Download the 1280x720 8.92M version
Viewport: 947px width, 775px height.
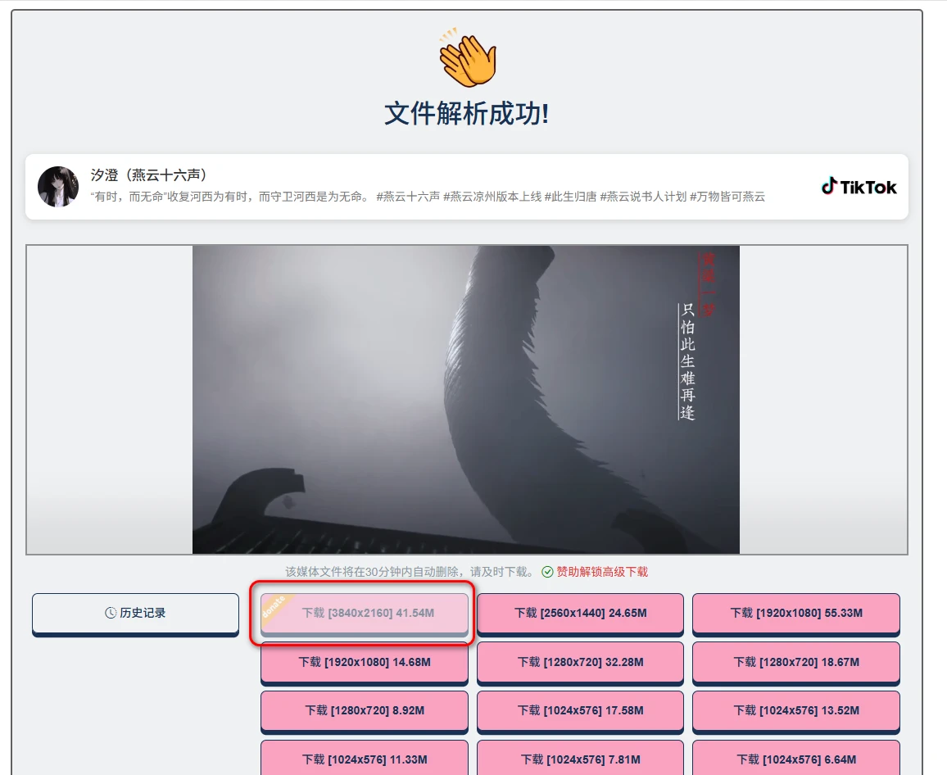[x=365, y=711]
